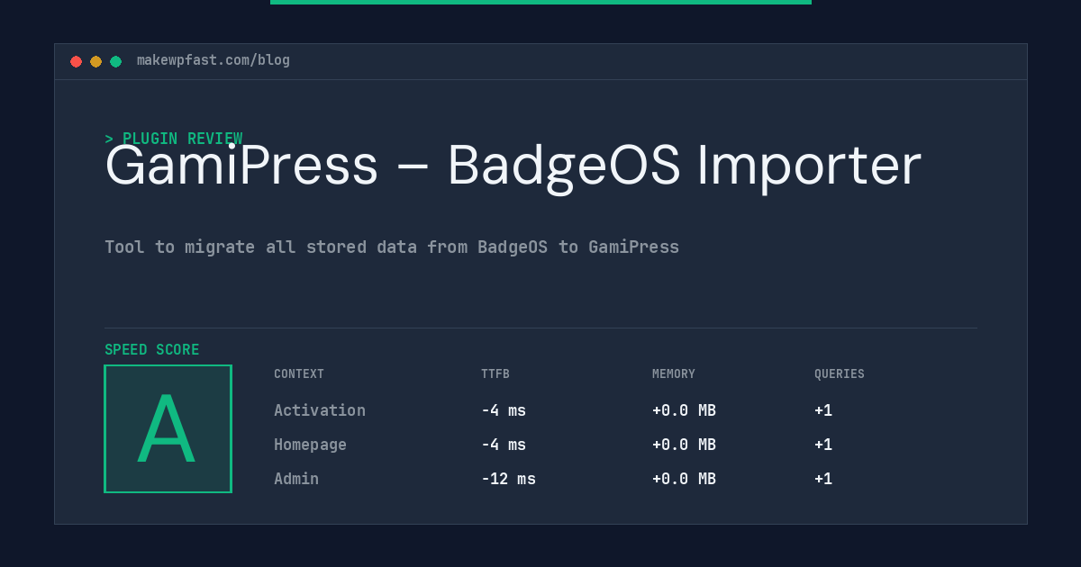This screenshot has width=1081, height=567.
Task: Click Activation memory value +0.0 MB
Action: pyautogui.click(x=684, y=410)
